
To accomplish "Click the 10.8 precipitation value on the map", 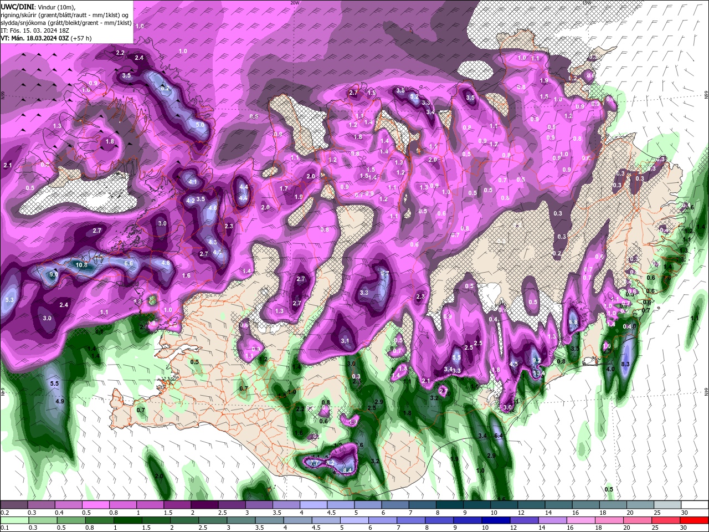I will click(x=81, y=265).
